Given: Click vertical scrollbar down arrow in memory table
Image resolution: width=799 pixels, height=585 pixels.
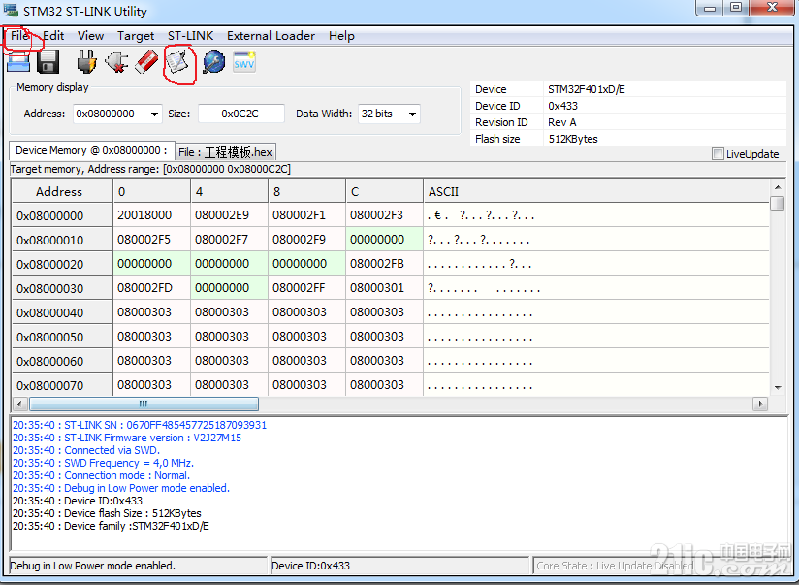Looking at the screenshot, I should tap(778, 388).
